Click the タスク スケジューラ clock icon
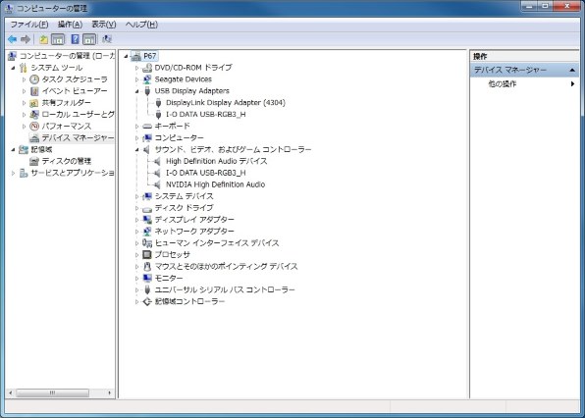The image size is (585, 418). point(34,79)
